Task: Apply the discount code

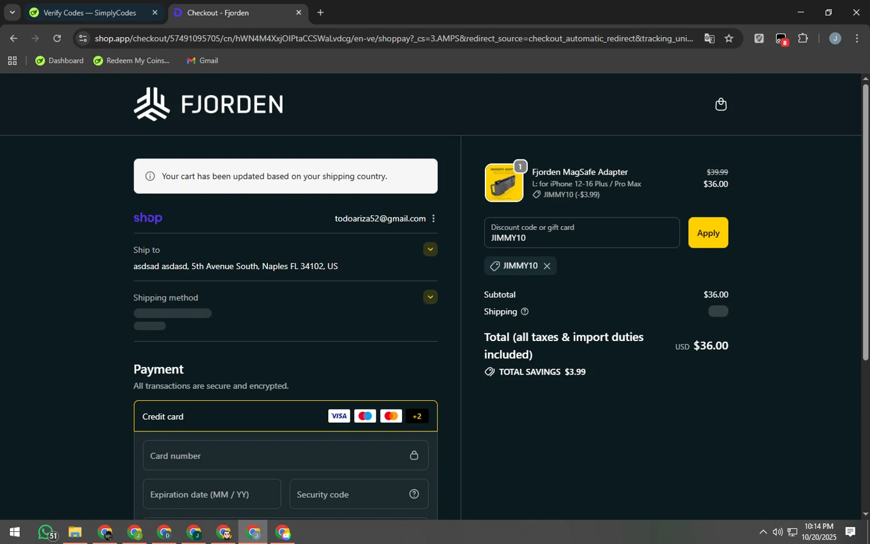Action: tap(708, 233)
